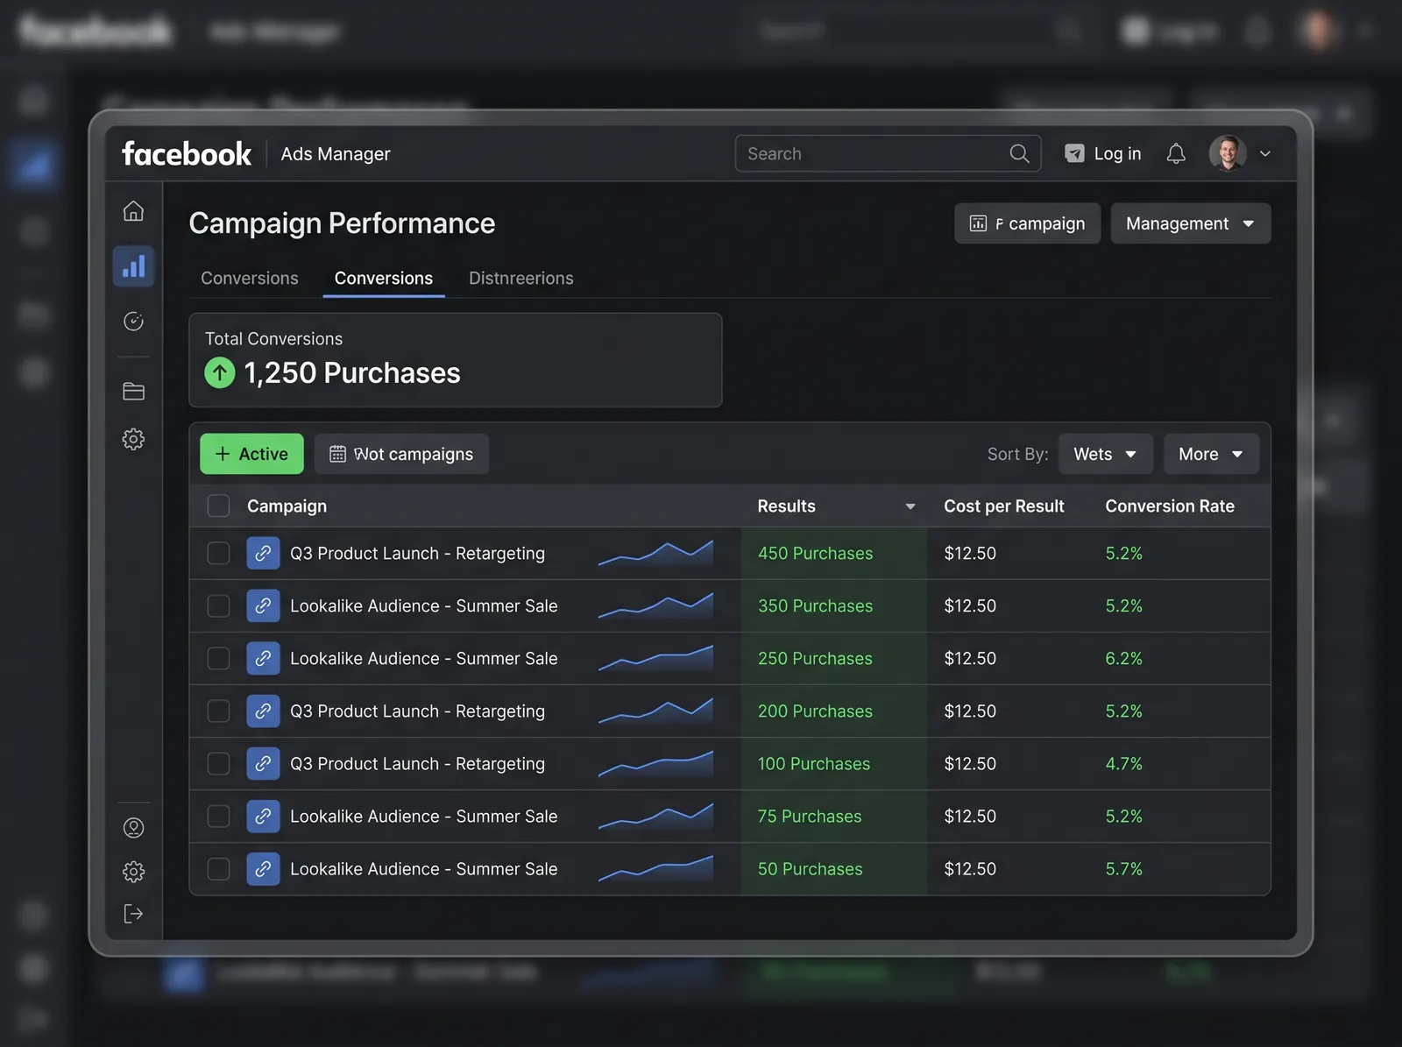Check the 450 Purchases row checkbox
Image resolution: width=1402 pixels, height=1047 pixels.
click(218, 554)
